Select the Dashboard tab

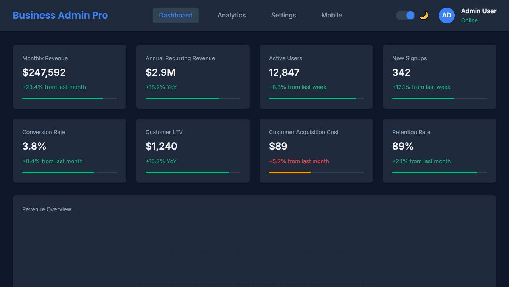pos(176,15)
